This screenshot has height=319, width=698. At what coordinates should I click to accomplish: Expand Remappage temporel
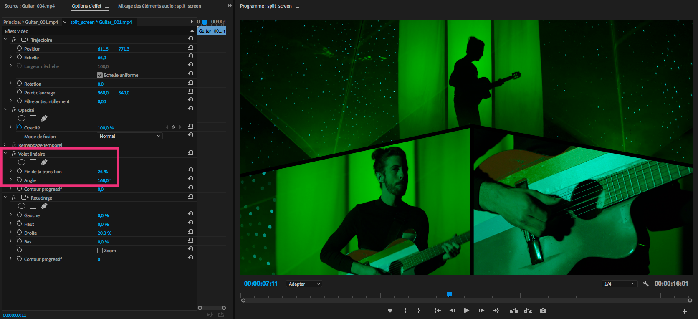coord(5,145)
